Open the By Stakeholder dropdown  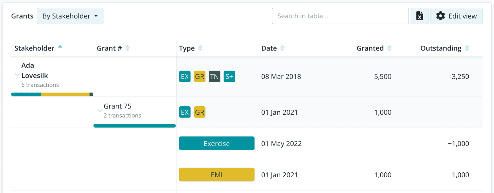coord(70,16)
